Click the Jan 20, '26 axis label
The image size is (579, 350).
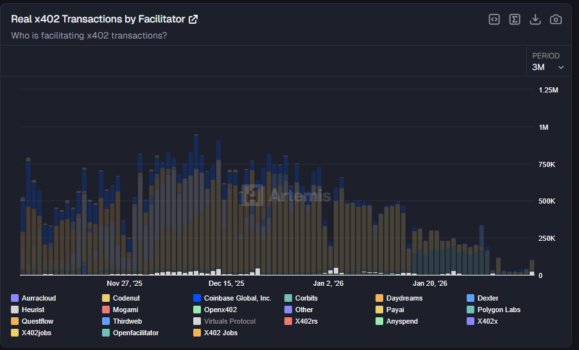click(430, 283)
